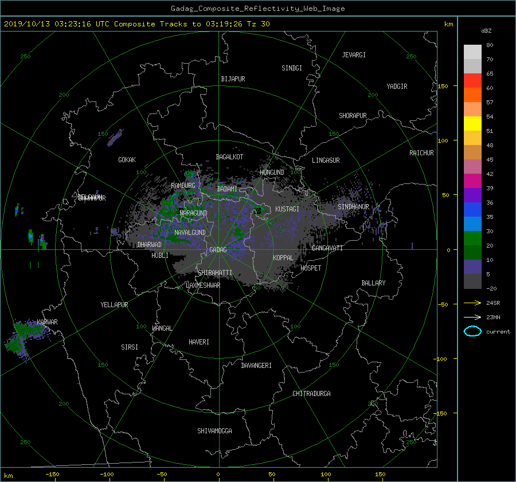
Task: Click the DAVANGERI city label
Action: pos(256,366)
